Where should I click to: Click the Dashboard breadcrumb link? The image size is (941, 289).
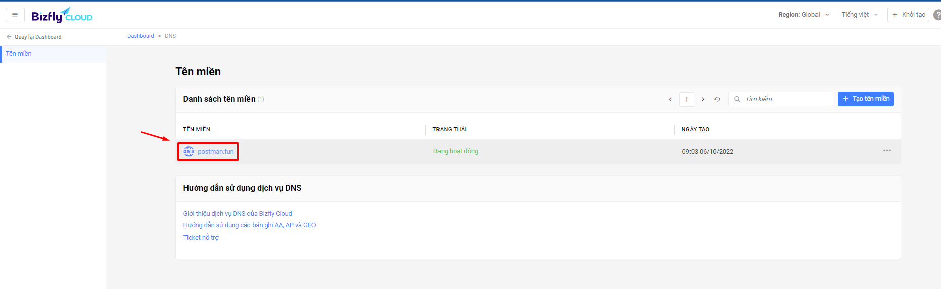141,36
